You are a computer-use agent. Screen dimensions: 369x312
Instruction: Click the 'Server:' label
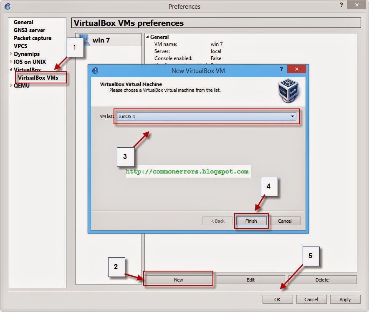pyautogui.click(x=162, y=51)
